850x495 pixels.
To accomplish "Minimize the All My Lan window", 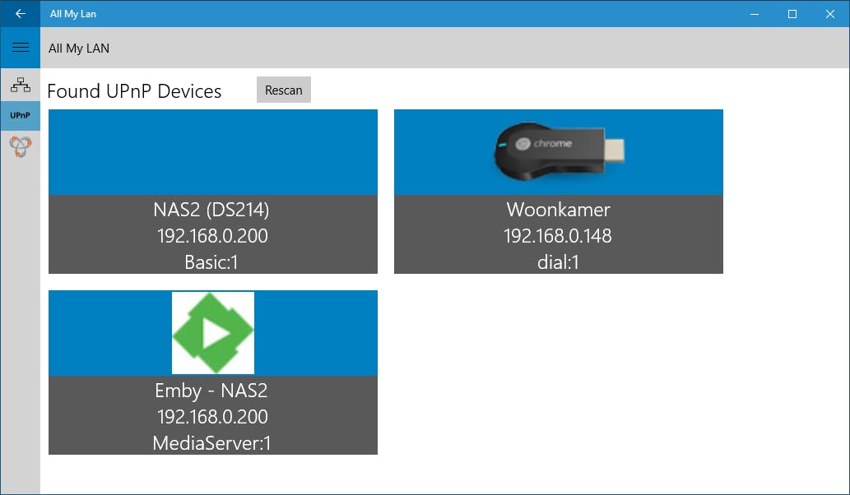I will 754,14.
